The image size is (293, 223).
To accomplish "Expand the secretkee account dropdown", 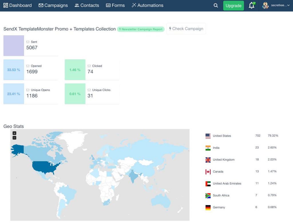I will [x=280, y=5].
